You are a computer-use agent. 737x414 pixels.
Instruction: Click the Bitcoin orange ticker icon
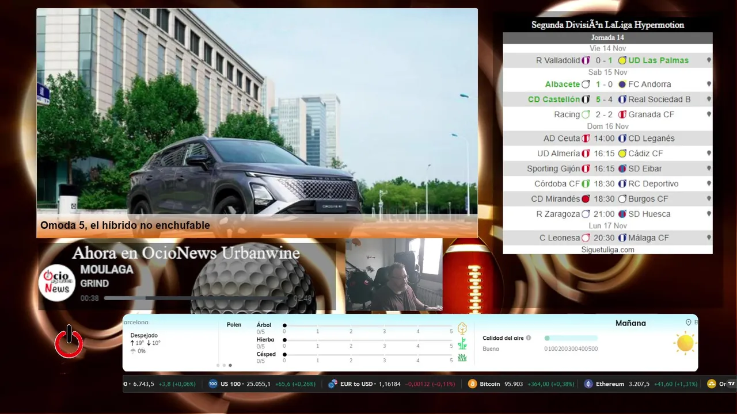coord(472,384)
